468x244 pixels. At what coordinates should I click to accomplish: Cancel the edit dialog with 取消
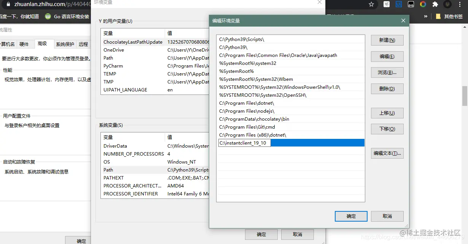(387, 216)
